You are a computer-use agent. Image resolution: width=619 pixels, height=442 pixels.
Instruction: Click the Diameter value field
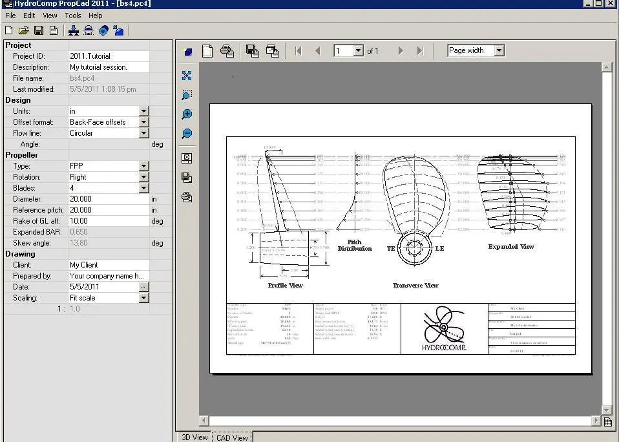(109, 199)
